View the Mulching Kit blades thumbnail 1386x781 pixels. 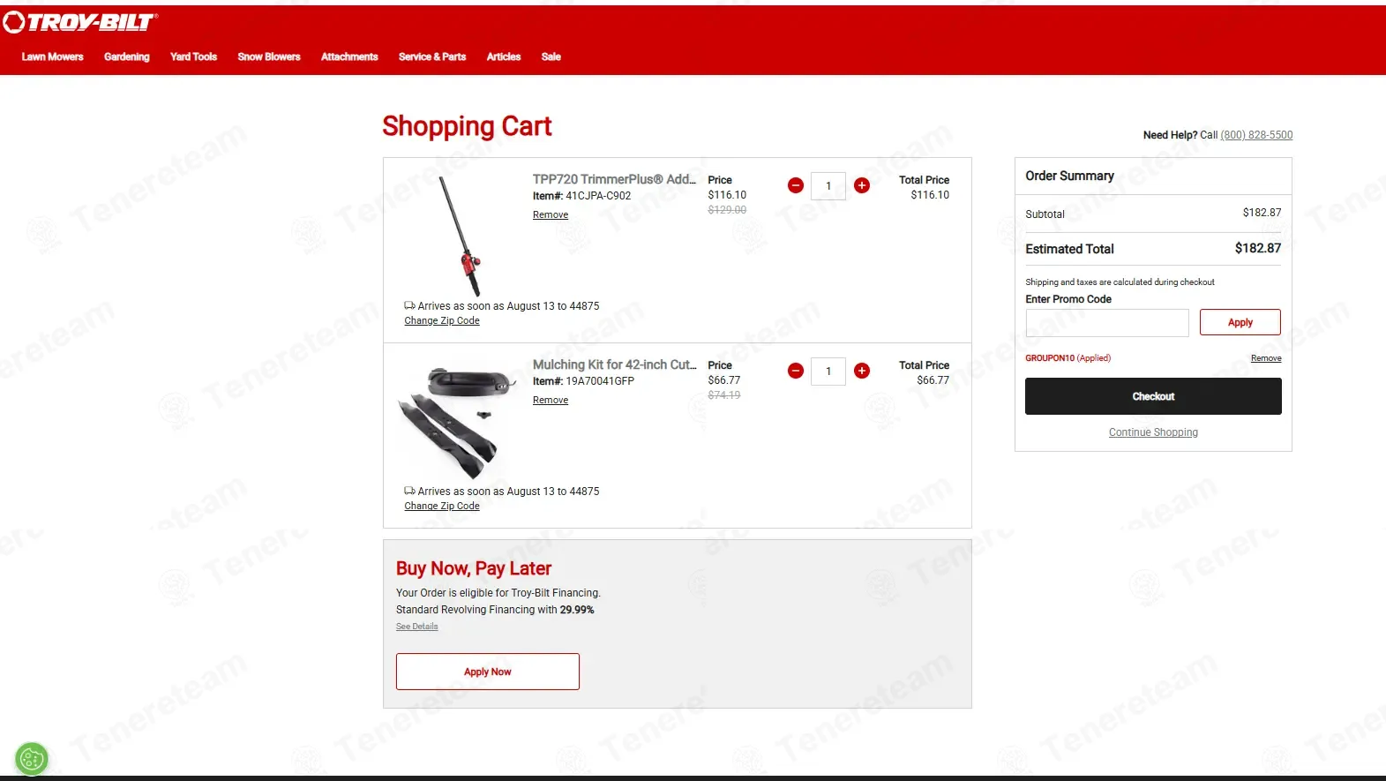coord(457,423)
